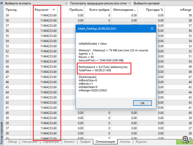Viewport: 193px width, 146px height.
Task: Click Матожидание value 0.00 in row 40
Action: point(134,113)
